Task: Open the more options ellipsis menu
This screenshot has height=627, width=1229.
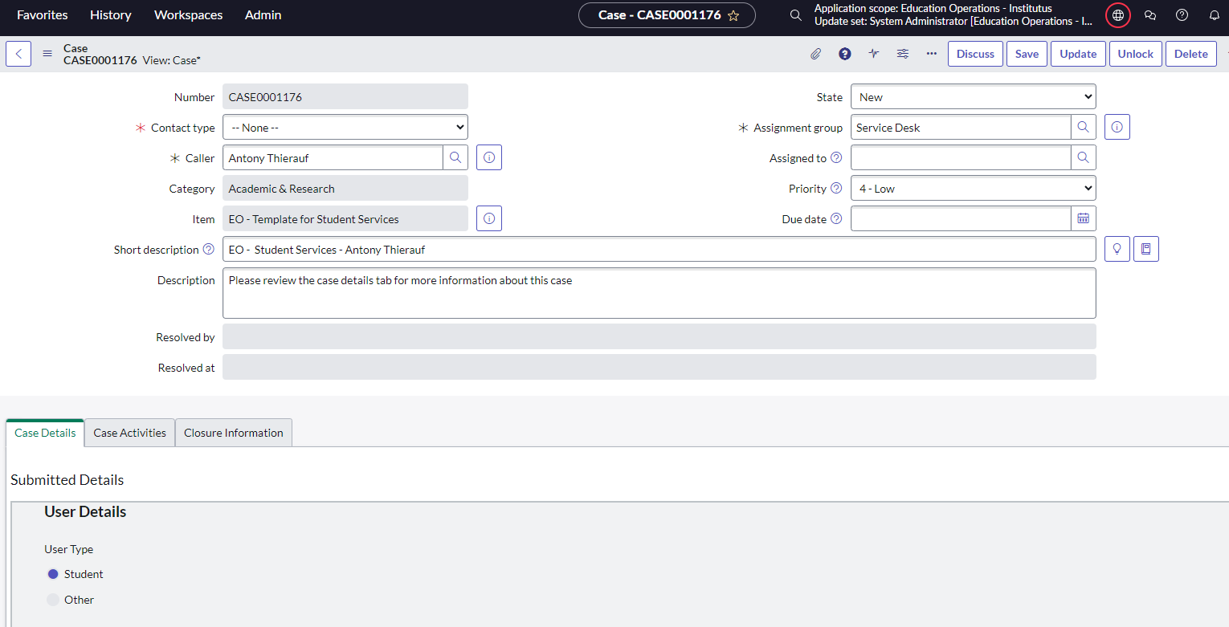Action: coord(932,54)
